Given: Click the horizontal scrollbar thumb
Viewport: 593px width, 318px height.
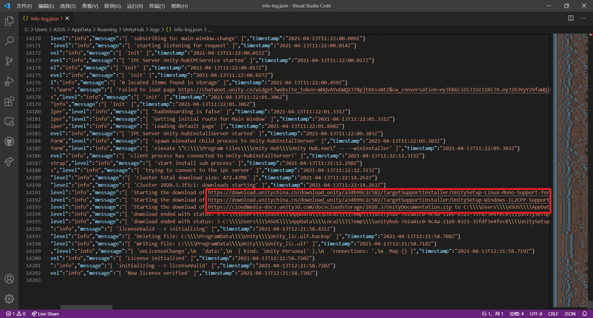Looking at the screenshot, I should tap(86, 308).
